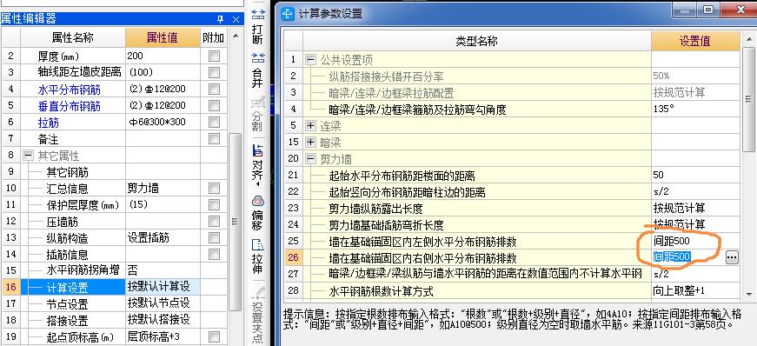The width and height of the screenshot is (757, 346).
Task: Check 附加 box for 压墙筋 row
Action: tap(214, 222)
